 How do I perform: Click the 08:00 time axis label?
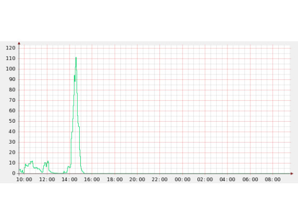[x=272, y=180]
